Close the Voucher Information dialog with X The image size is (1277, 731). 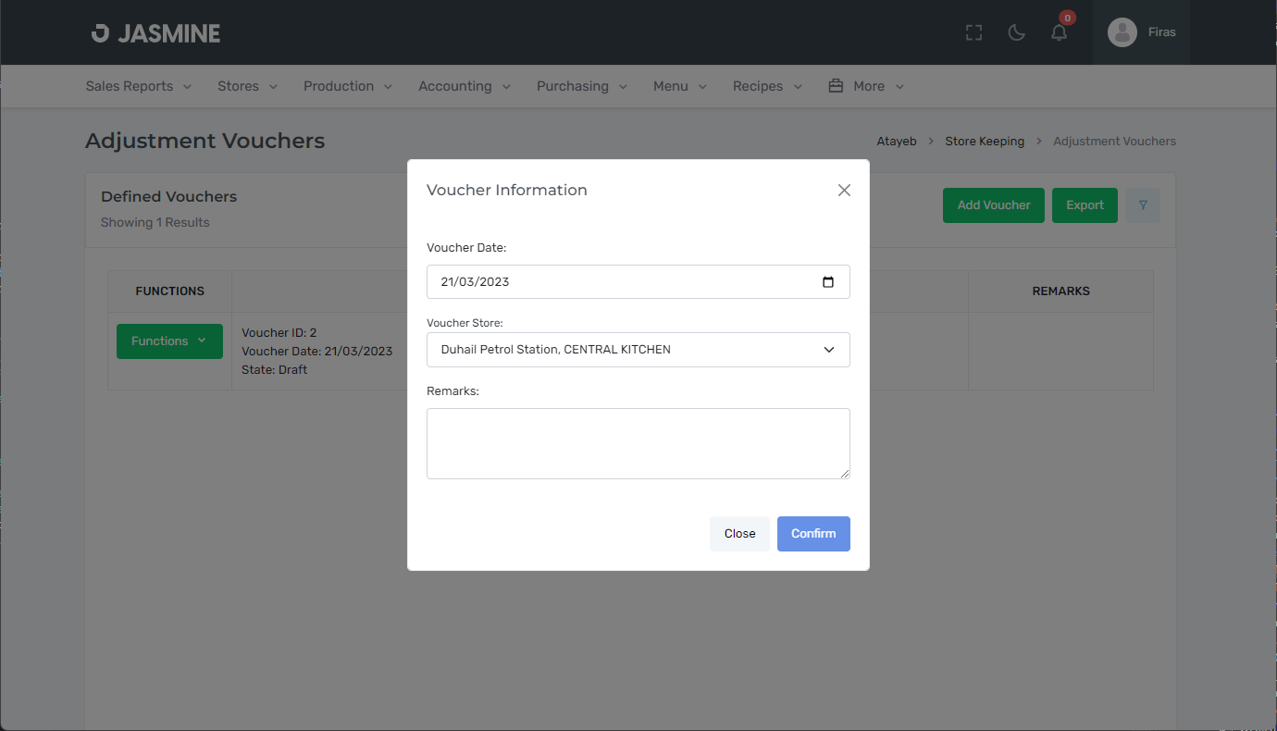(x=844, y=190)
